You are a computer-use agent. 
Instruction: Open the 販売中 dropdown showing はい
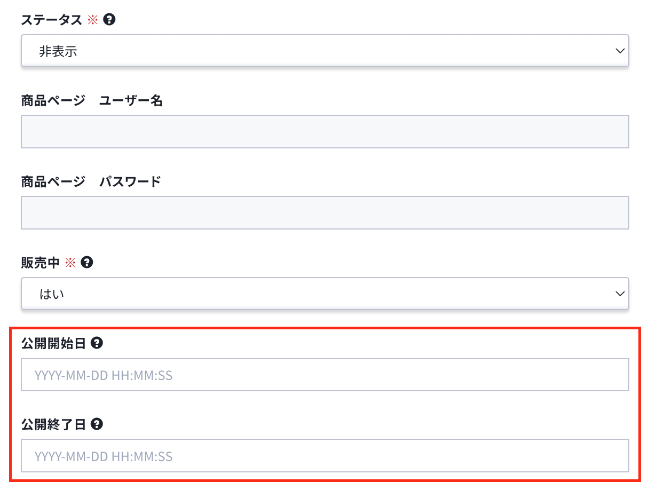325,294
